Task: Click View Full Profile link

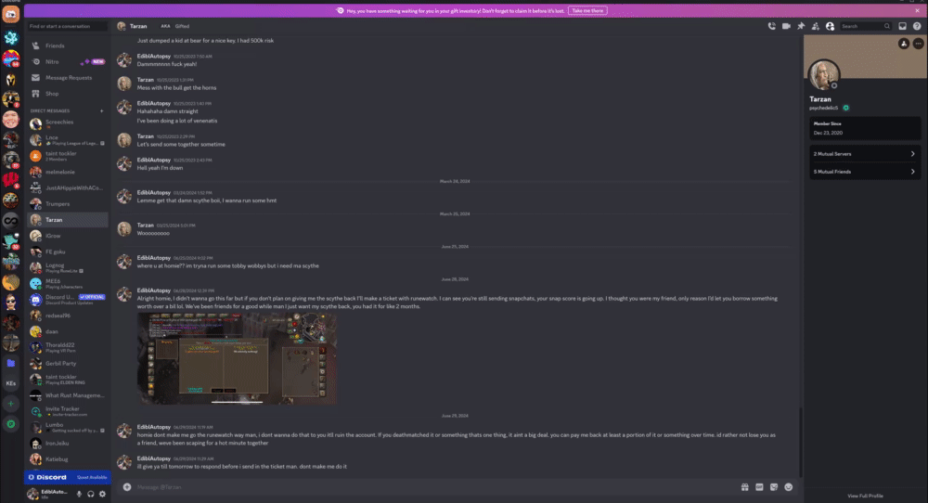Action: pyautogui.click(x=865, y=496)
